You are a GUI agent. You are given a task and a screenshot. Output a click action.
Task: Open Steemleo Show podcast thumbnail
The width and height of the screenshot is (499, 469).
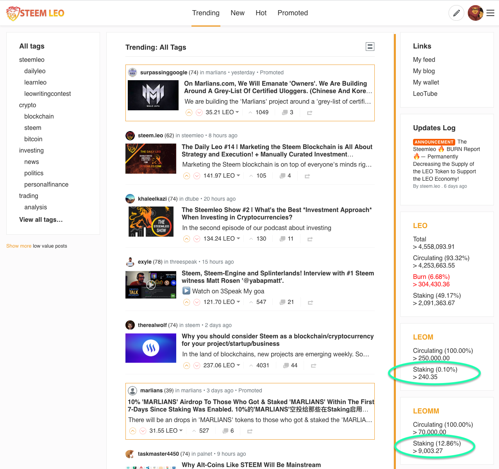point(151,221)
